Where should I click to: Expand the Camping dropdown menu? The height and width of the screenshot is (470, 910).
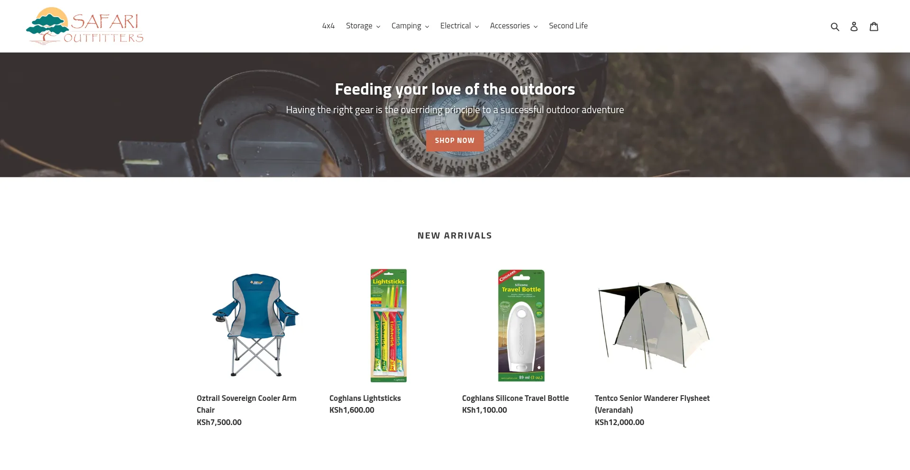pos(410,26)
